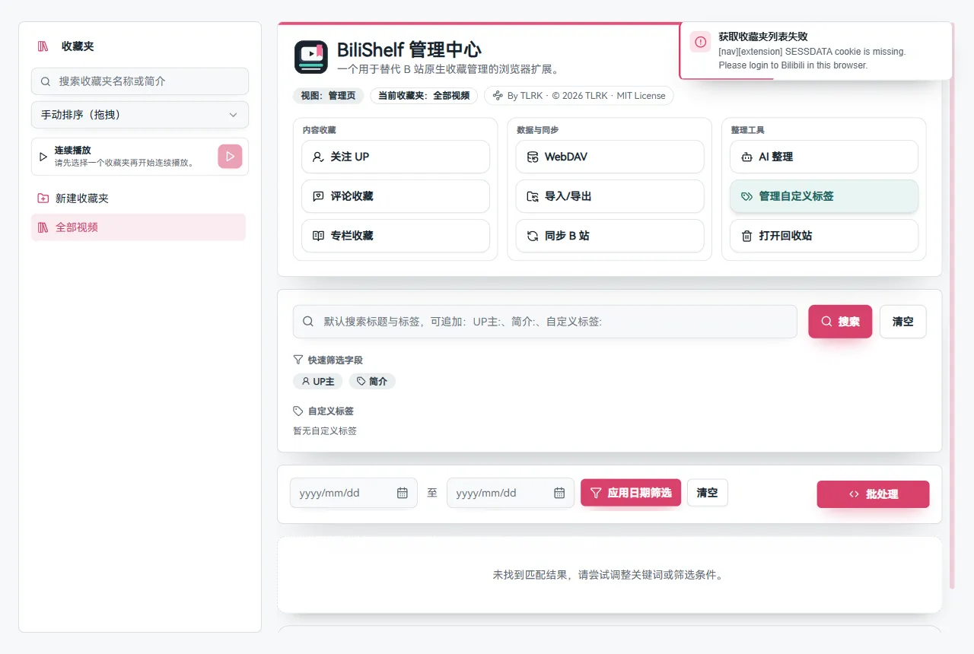Click the tag icon next to 自定义标签
The width and height of the screenshot is (974, 654).
pyautogui.click(x=298, y=411)
